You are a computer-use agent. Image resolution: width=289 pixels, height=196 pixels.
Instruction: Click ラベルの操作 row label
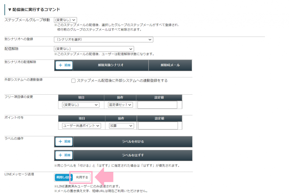point(14,138)
